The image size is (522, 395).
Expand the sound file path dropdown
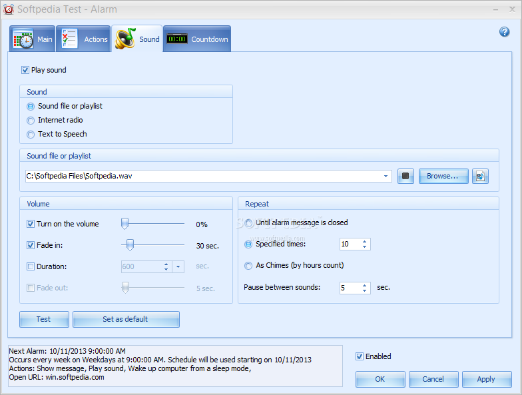point(386,176)
